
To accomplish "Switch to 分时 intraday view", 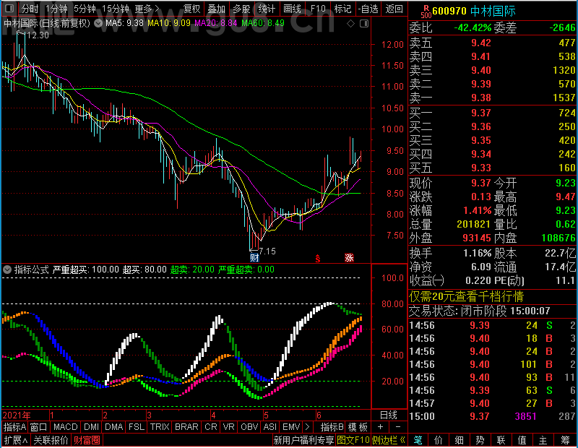I will (x=30, y=9).
